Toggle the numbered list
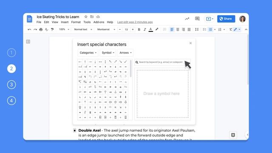This screenshot has height=153, width=272. (x=220, y=29)
